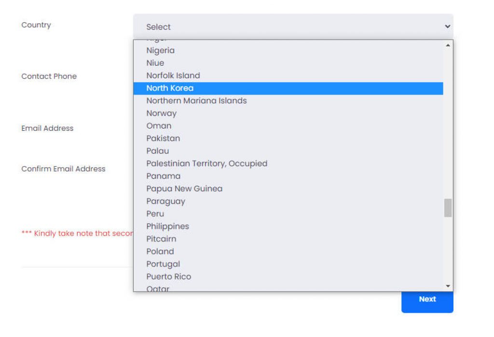Choose Papua New Guinea
The width and height of the screenshot is (494, 337).
184,188
